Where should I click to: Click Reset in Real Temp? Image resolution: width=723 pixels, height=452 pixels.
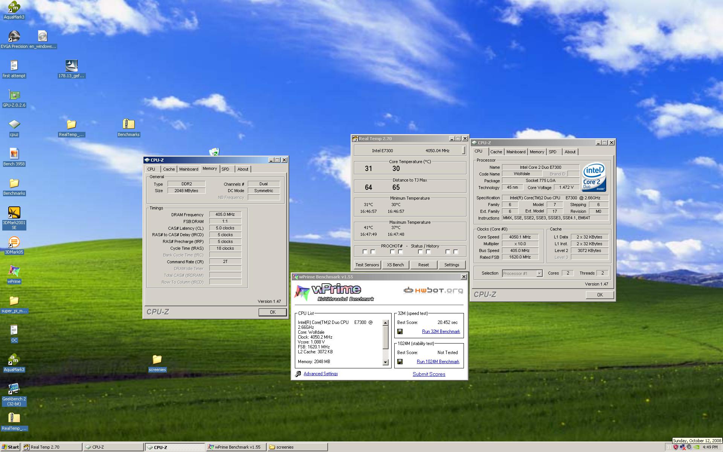pos(424,265)
